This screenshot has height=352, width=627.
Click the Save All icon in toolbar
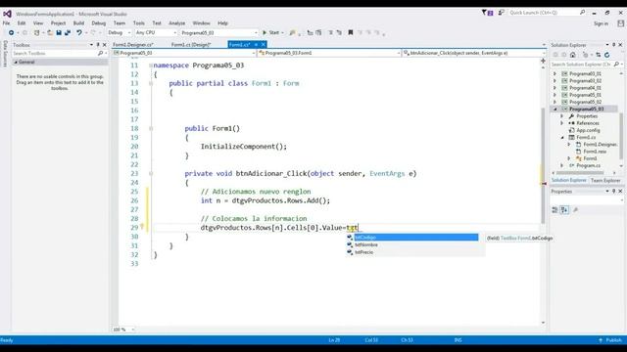coord(68,32)
